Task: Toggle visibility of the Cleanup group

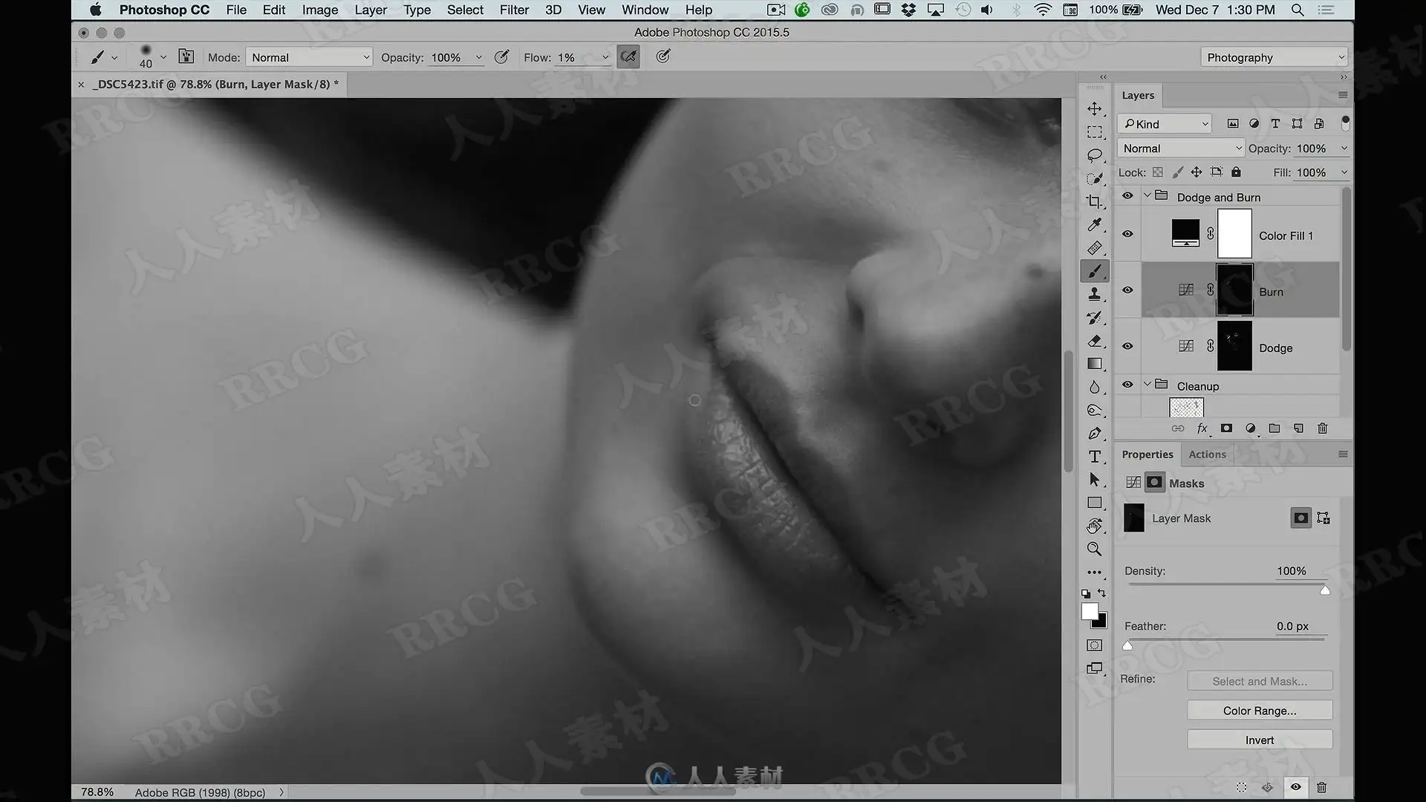Action: point(1127,385)
